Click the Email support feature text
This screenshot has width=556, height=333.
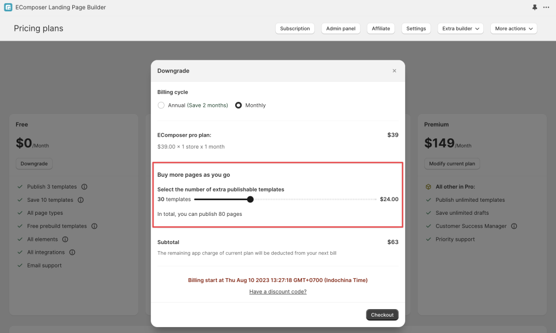point(45,265)
